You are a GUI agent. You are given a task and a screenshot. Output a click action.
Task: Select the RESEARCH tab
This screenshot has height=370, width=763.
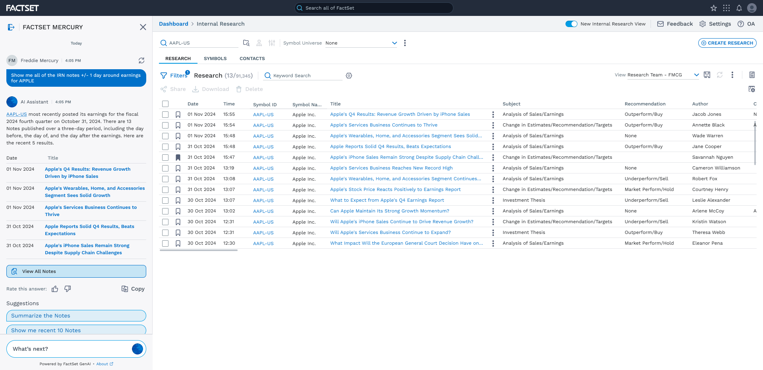pos(178,58)
